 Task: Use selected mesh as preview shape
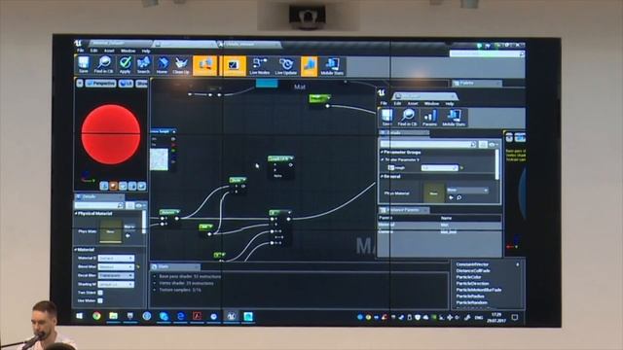(141, 186)
